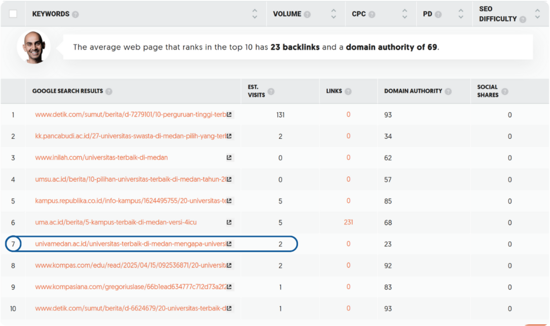
Task: Click the Est. Visits column header
Action: (x=256, y=91)
